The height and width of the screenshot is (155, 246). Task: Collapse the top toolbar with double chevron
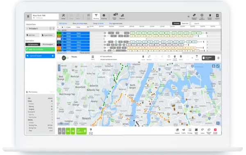[x=189, y=17]
